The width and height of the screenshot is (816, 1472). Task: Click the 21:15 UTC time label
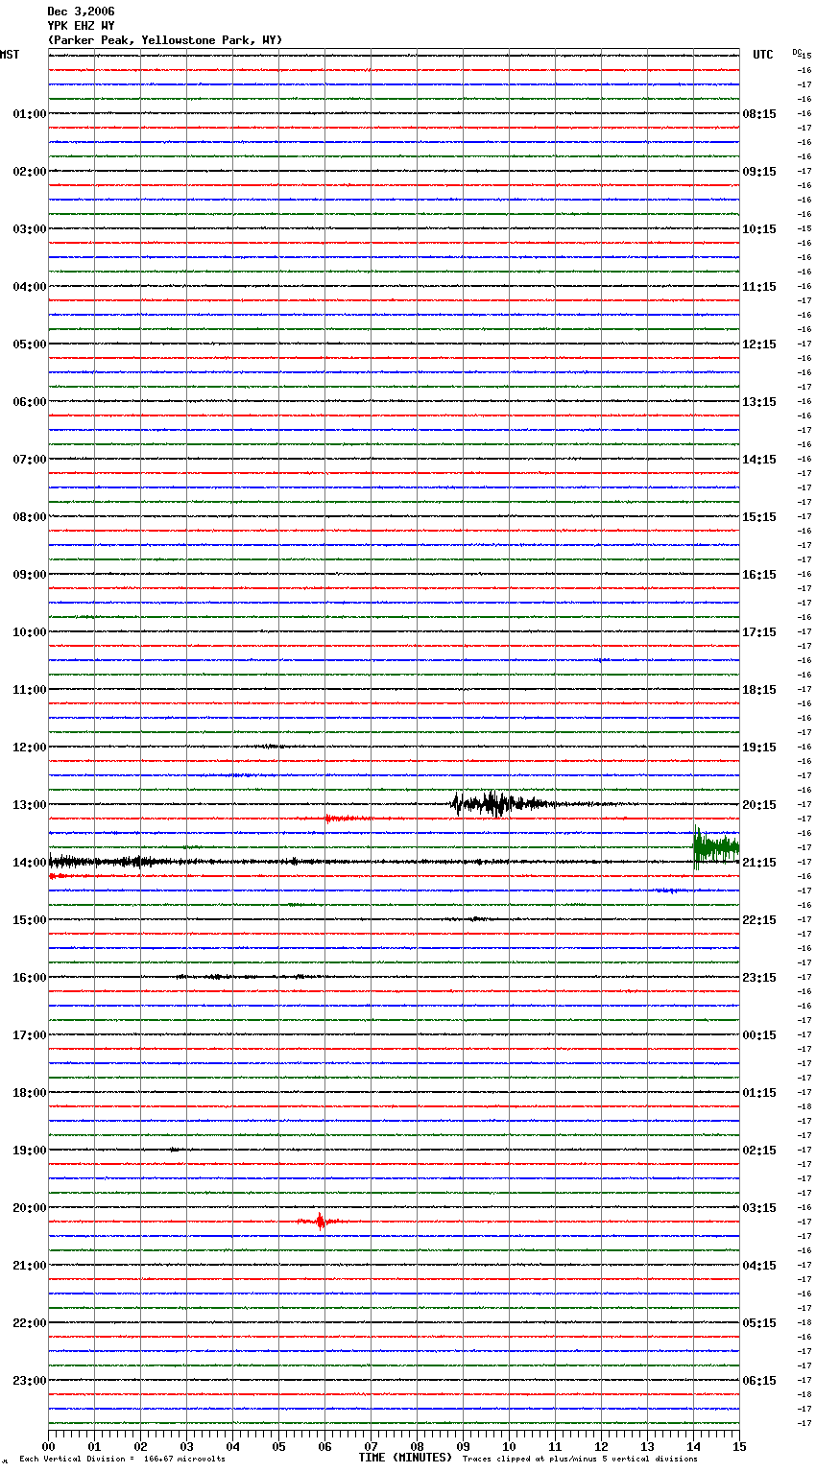point(759,863)
